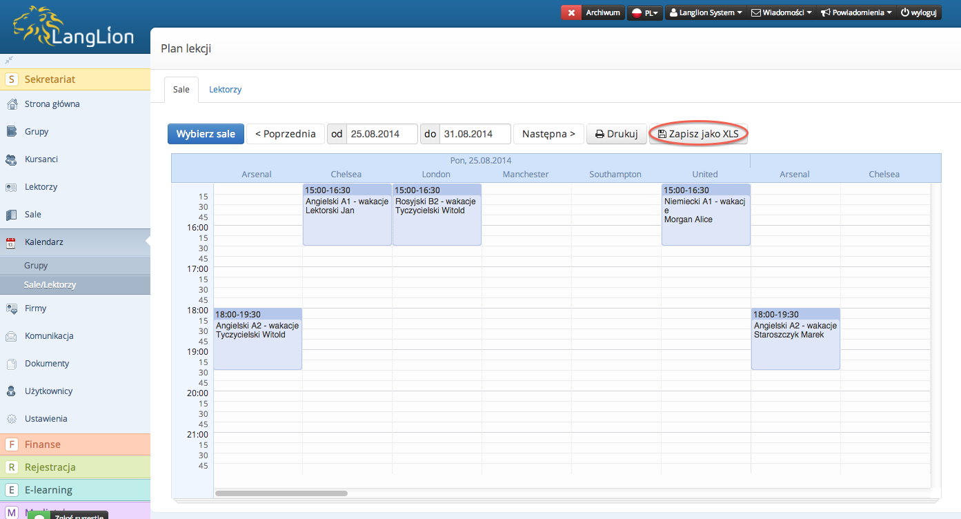Collapse the sidebar with the arrows icon

tap(9, 60)
